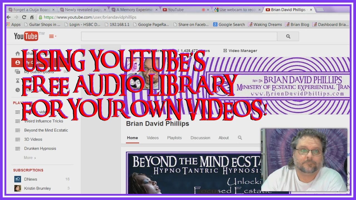
Task: Close the Brian David Phillips tab
Action: pyautogui.click(x=311, y=10)
